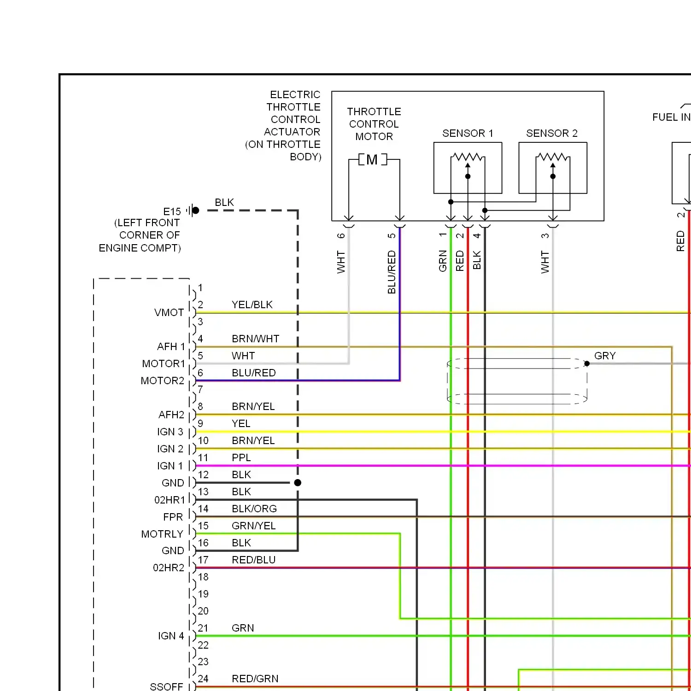Click ECM connector pin number 18
The image size is (691, 691).
pos(203,577)
